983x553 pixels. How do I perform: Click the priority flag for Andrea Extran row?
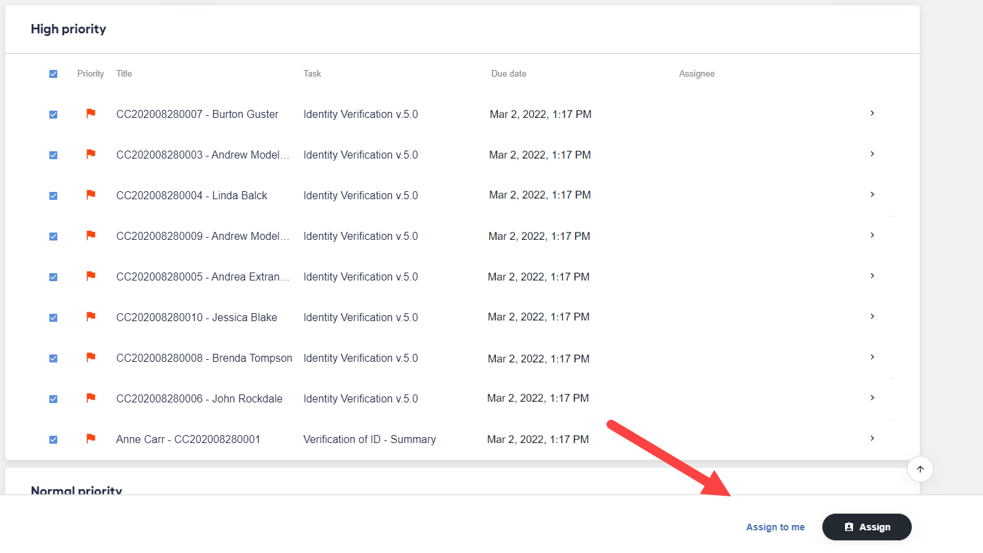91,276
